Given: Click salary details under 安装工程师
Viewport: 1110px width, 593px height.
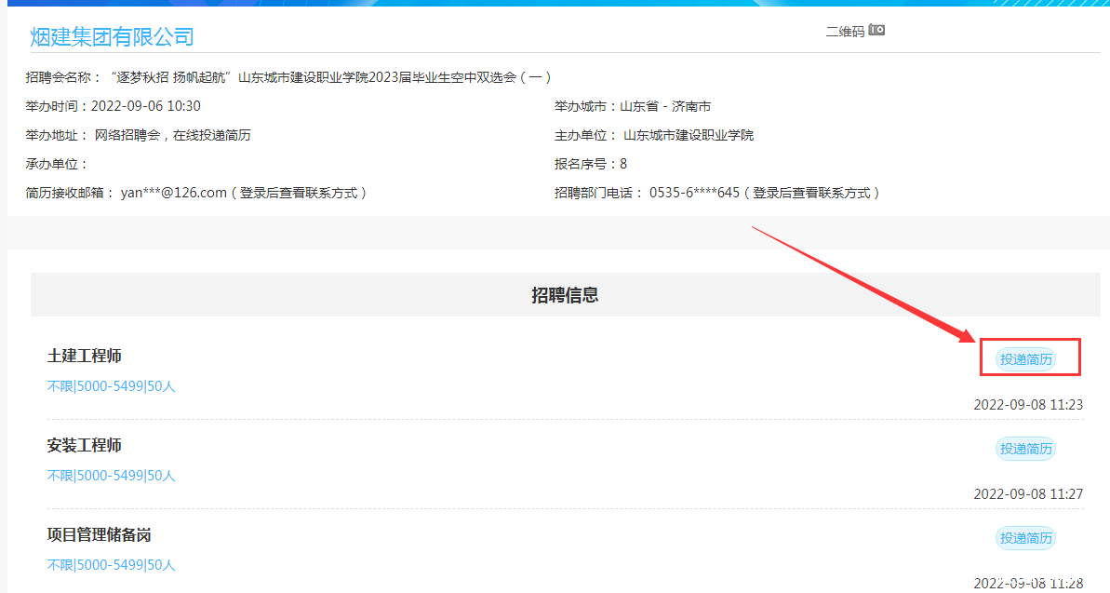Looking at the screenshot, I should 111,476.
